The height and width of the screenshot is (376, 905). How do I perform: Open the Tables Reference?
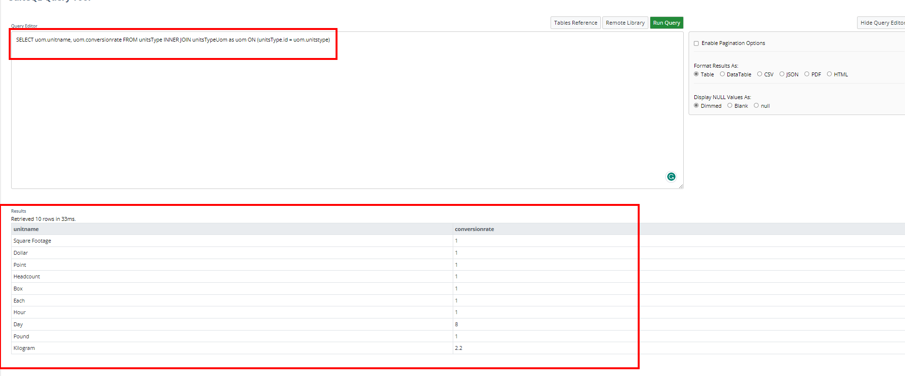(575, 23)
